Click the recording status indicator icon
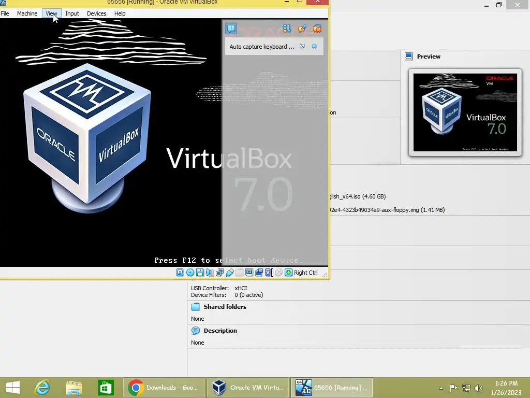Viewport: 530px width, 398px height. (259, 273)
